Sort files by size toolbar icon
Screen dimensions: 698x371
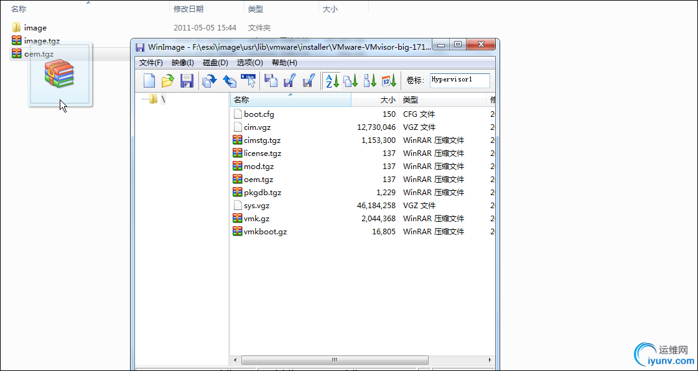coord(370,81)
